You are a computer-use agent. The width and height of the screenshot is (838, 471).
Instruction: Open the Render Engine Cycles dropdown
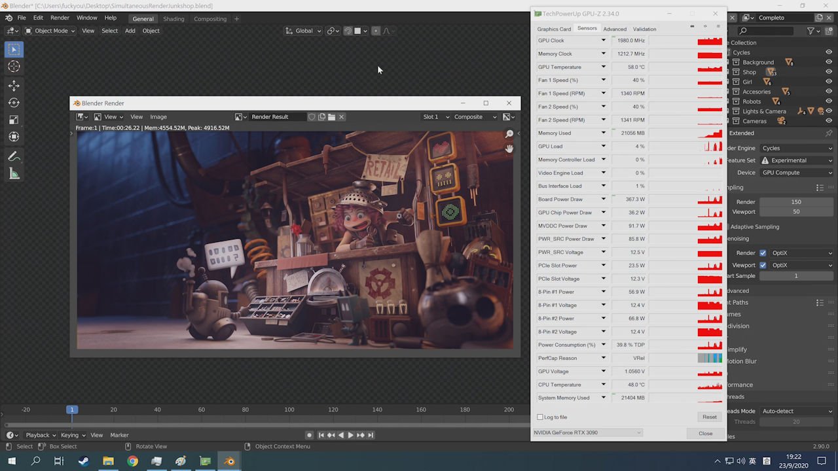(x=797, y=148)
